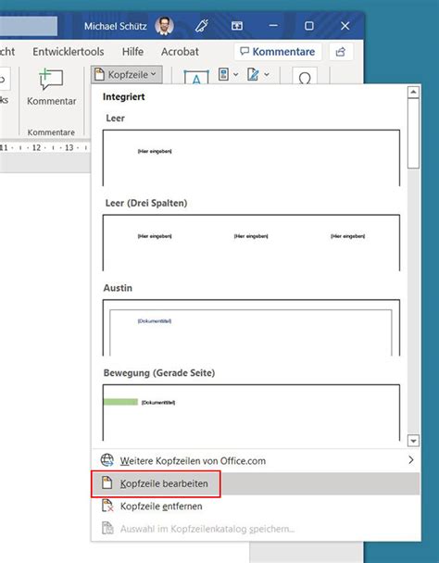
Task: Open the Schnellbausteine dropdown arrow
Action: coord(235,75)
